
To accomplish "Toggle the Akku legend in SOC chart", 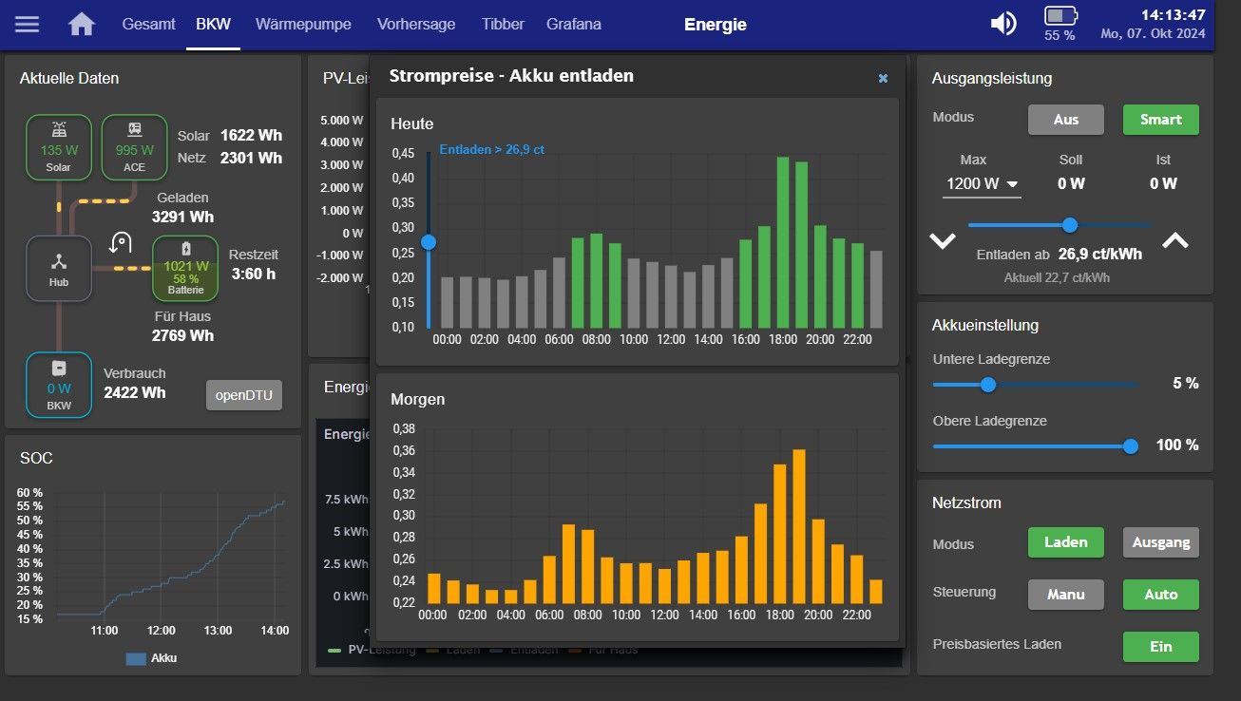I will [x=151, y=658].
